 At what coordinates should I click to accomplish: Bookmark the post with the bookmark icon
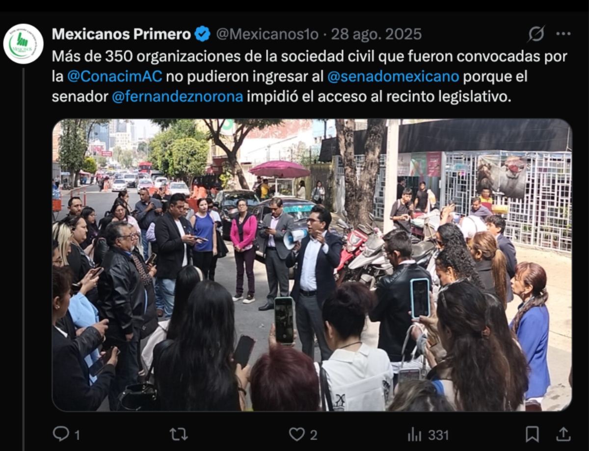532,434
